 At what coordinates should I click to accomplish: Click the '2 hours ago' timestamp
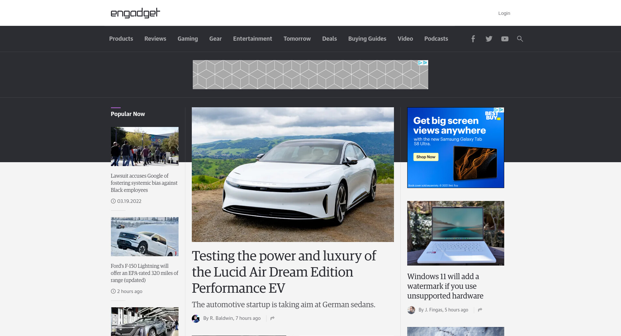[x=129, y=291]
